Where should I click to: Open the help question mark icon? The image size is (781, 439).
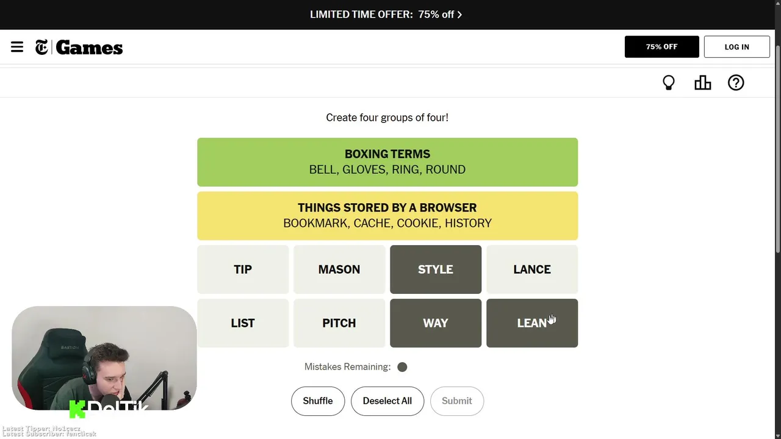(x=736, y=83)
